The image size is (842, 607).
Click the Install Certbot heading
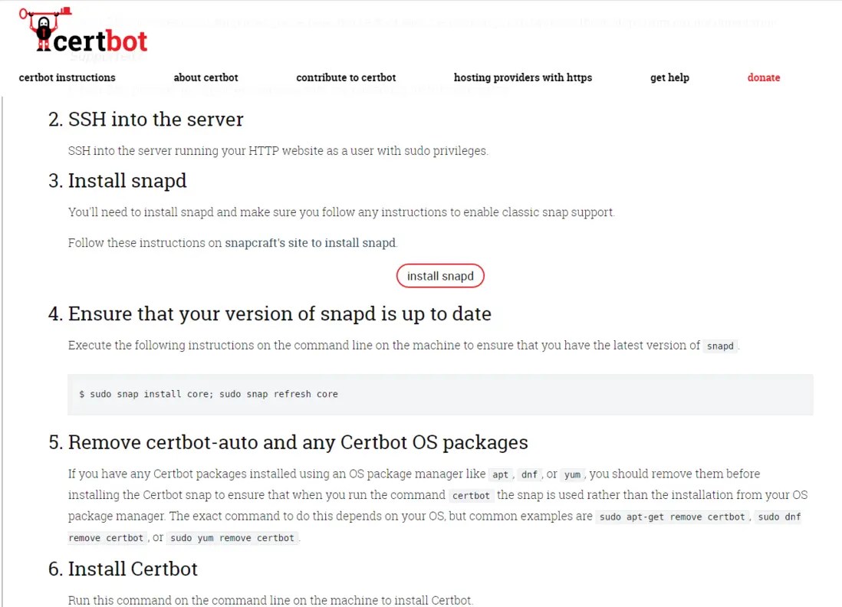[x=132, y=569]
